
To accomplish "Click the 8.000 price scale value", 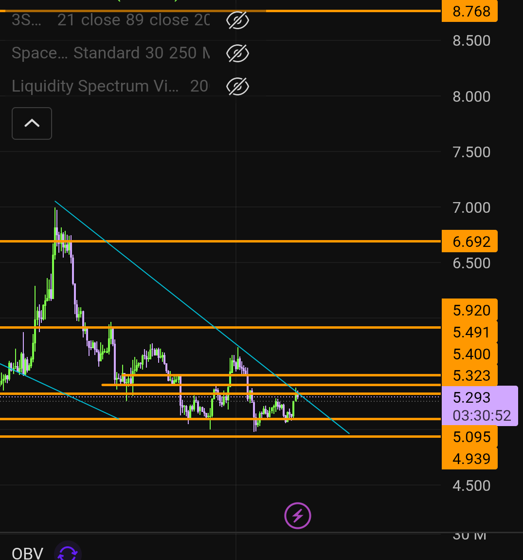I will click(x=471, y=96).
